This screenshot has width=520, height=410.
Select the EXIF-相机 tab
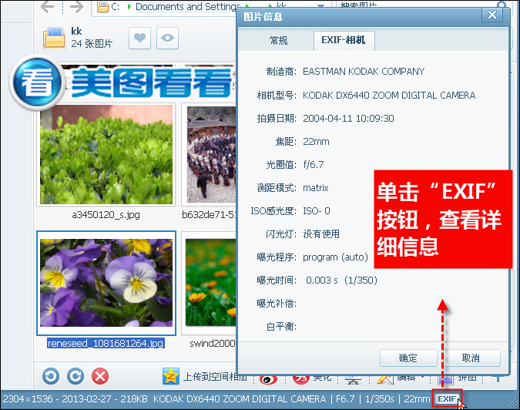pyautogui.click(x=344, y=40)
